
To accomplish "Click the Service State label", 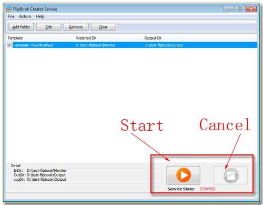I will pos(181,189).
